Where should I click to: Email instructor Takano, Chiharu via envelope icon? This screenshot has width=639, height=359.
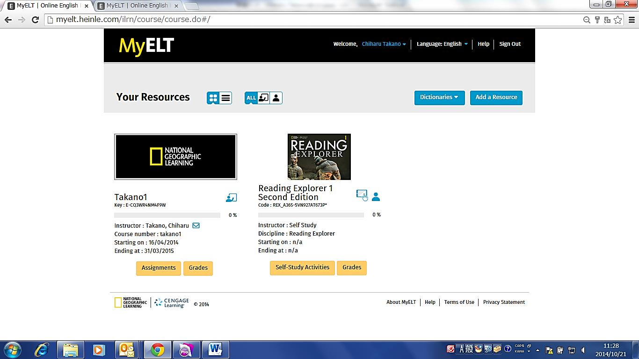coord(196,225)
